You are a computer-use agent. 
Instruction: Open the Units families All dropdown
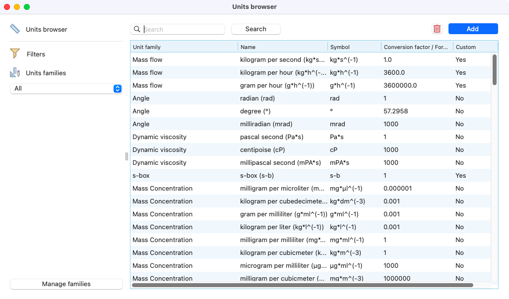pyautogui.click(x=66, y=89)
